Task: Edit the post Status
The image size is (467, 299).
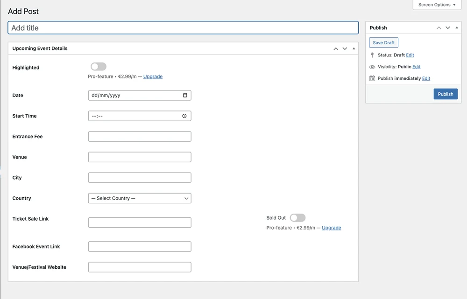Action: (x=410, y=55)
